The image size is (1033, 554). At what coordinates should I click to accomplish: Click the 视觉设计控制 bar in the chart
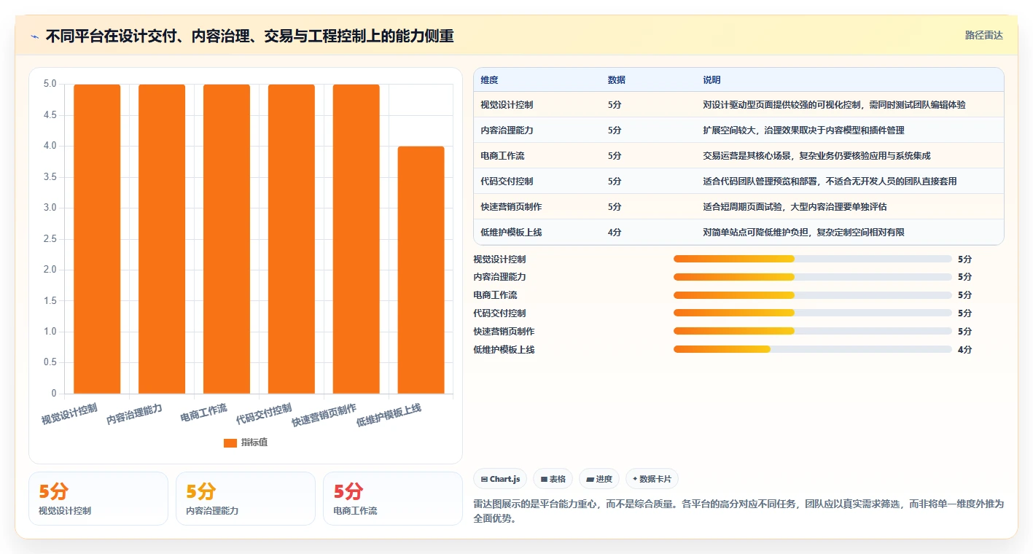(x=97, y=239)
